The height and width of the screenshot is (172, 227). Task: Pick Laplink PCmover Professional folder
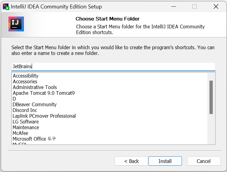44,116
